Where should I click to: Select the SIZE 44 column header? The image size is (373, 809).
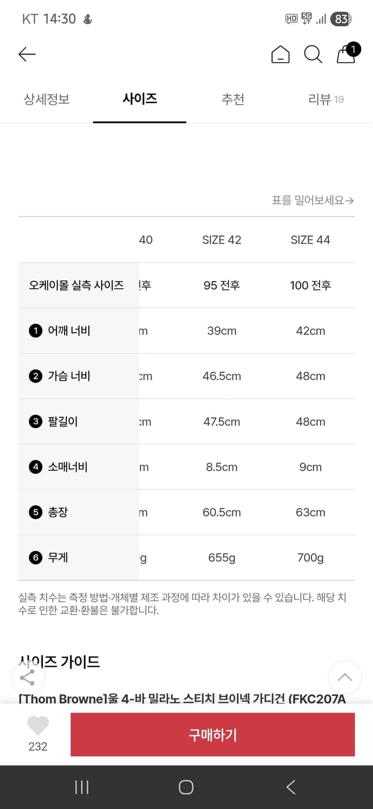tap(310, 239)
